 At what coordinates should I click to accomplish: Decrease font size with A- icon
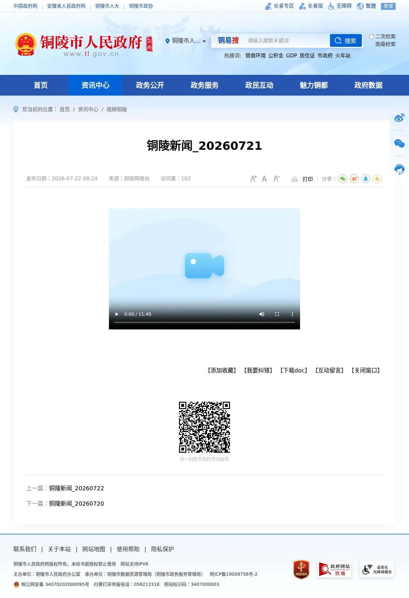[x=276, y=179]
